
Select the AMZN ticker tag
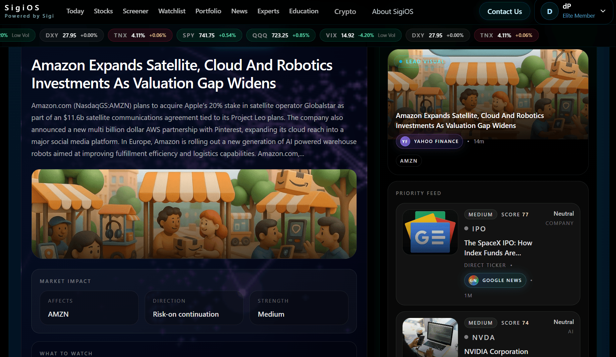pos(409,161)
